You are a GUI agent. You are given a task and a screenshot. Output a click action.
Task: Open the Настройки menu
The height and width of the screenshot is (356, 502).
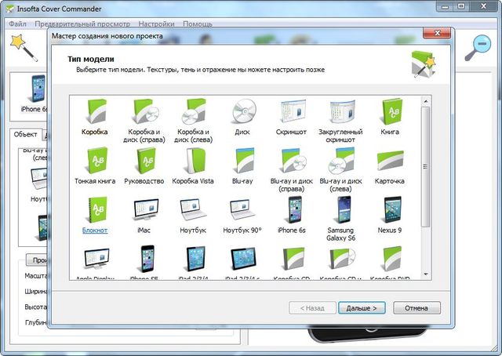click(156, 24)
